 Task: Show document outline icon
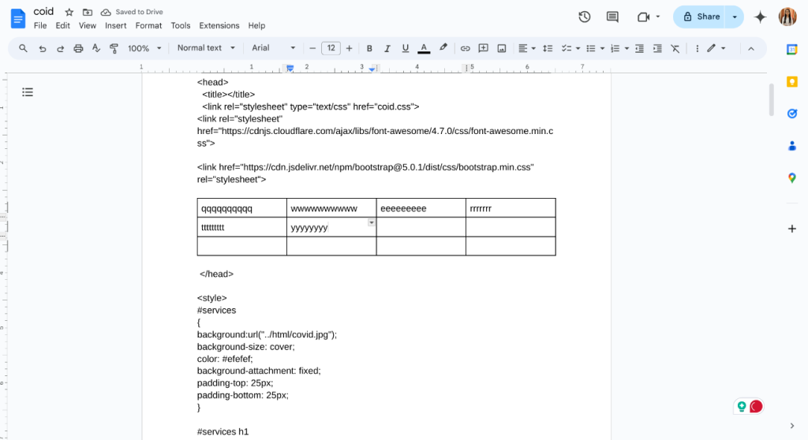click(28, 92)
